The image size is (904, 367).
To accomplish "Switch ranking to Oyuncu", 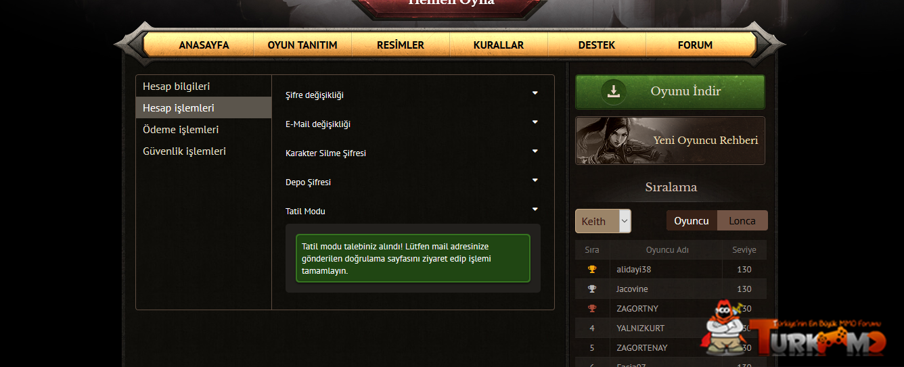I will 692,221.
